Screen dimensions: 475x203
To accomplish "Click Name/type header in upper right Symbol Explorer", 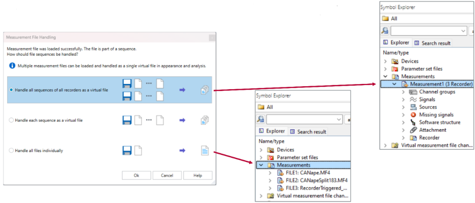I will [396, 52].
